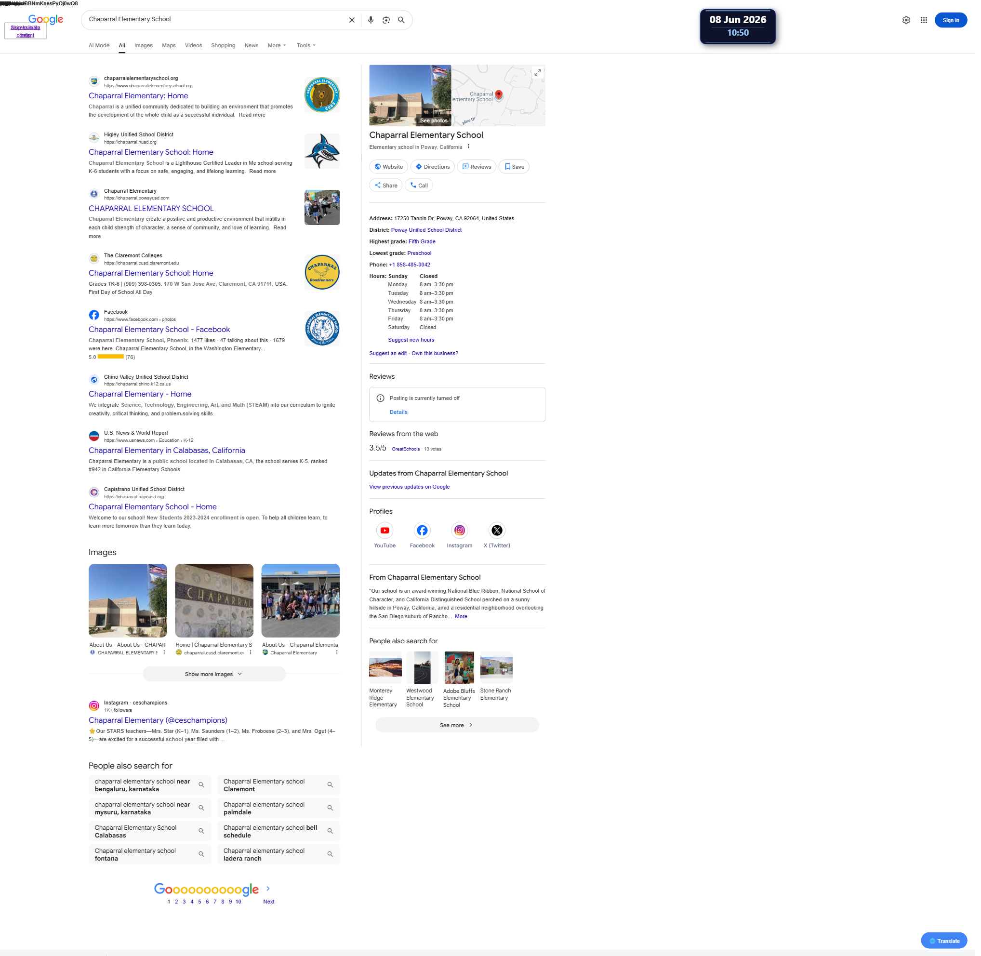Click in the search input field
981x956 pixels.
[x=216, y=20]
